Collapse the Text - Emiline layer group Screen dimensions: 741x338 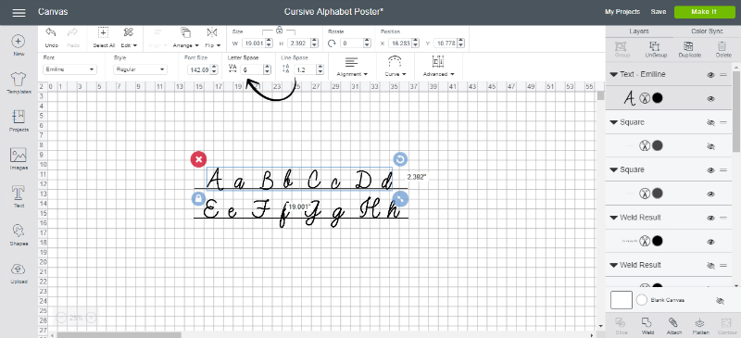pos(614,75)
